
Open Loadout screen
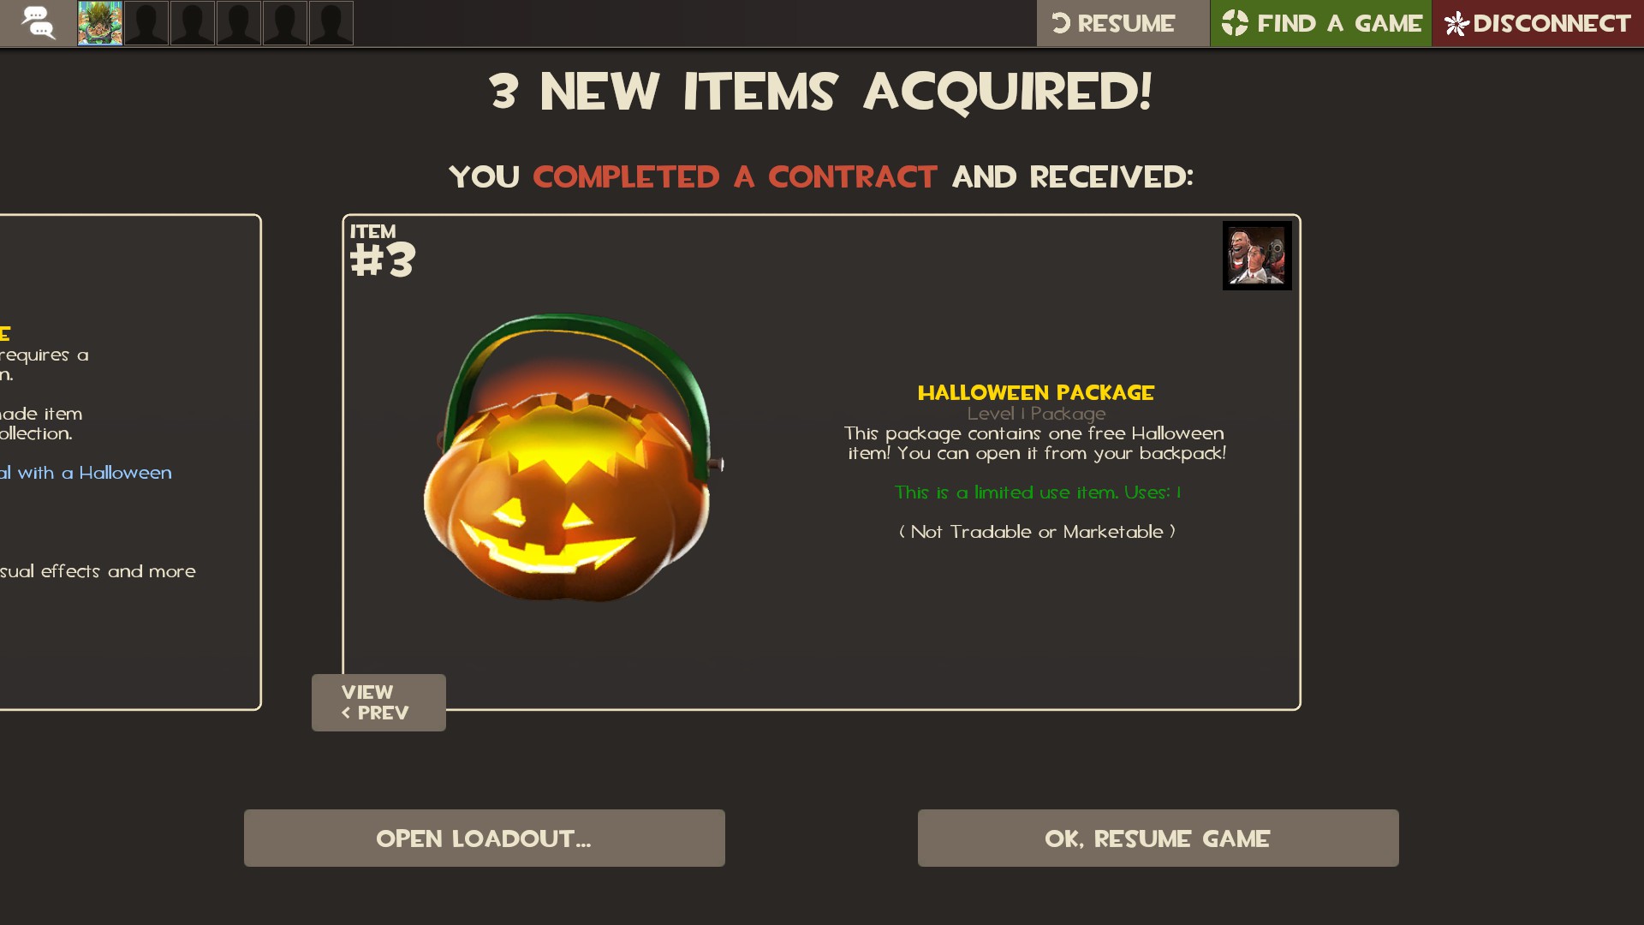[x=485, y=838]
